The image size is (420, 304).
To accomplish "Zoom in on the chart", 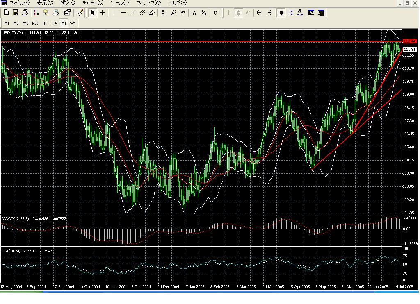I will [260, 13].
